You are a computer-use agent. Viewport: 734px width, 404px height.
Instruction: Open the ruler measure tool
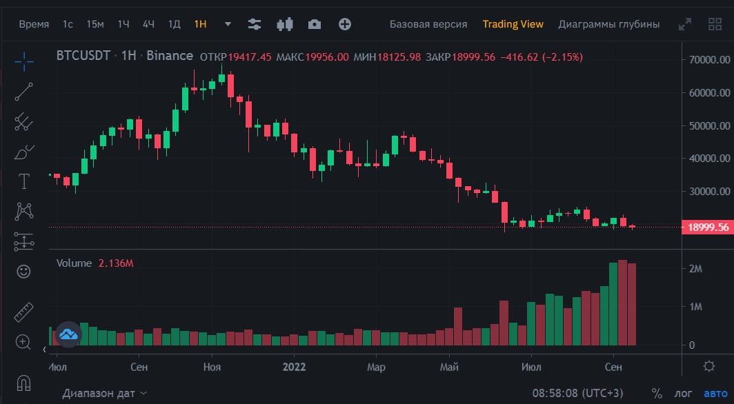[23, 312]
